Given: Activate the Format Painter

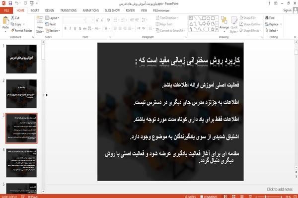Looking at the screenshot, I should pos(21,30).
